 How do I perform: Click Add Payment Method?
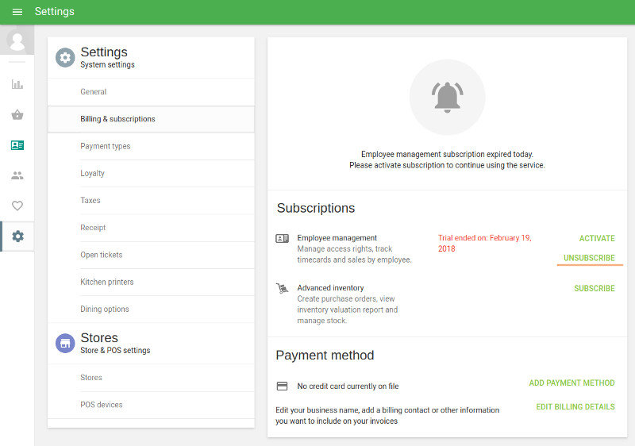[x=571, y=383]
